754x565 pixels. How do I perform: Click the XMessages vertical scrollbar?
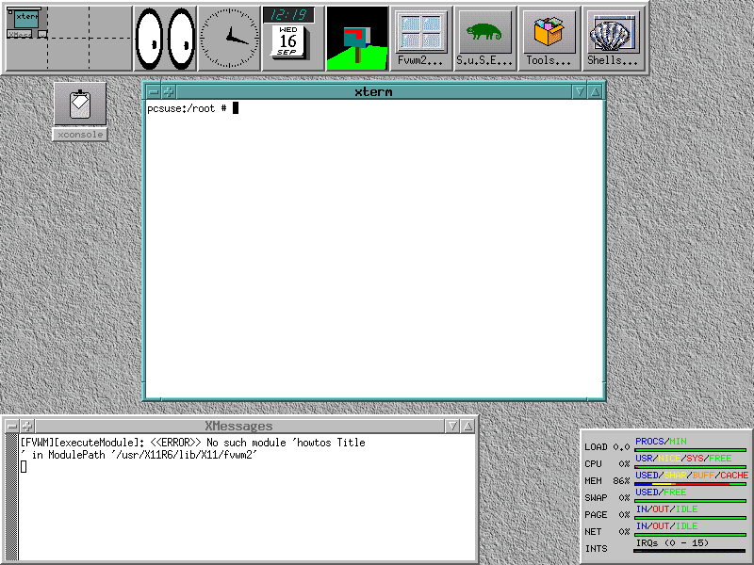click(11, 496)
